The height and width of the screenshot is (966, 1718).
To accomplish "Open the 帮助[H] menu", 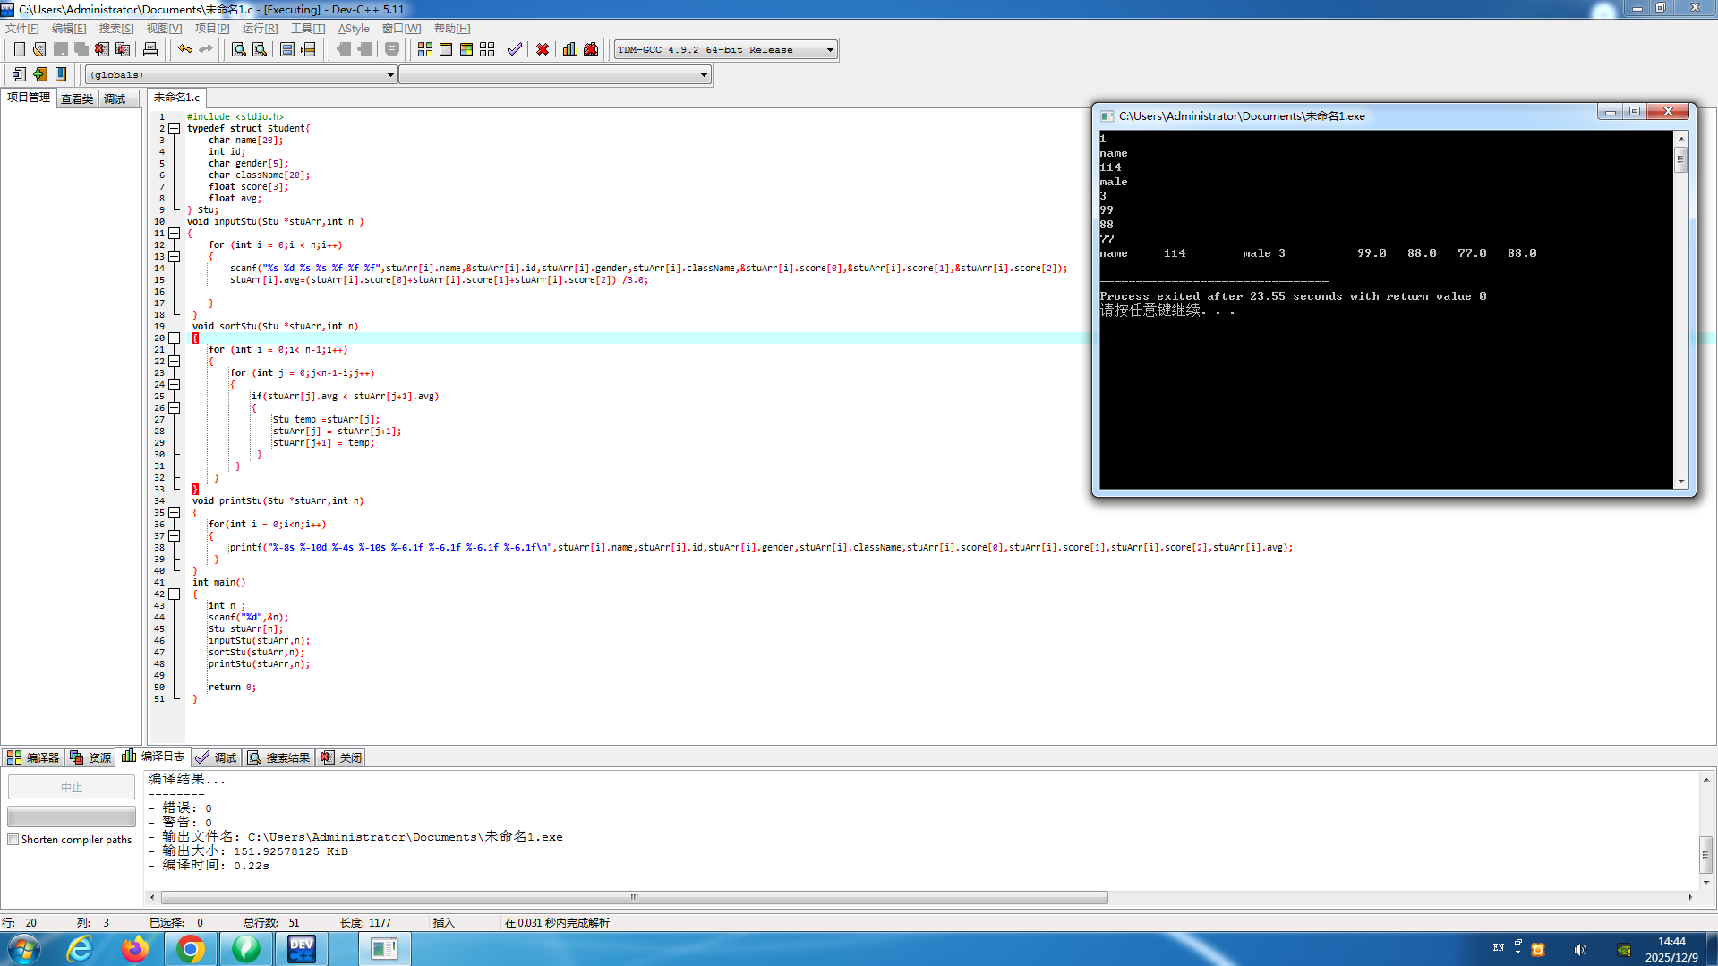I will [452, 29].
